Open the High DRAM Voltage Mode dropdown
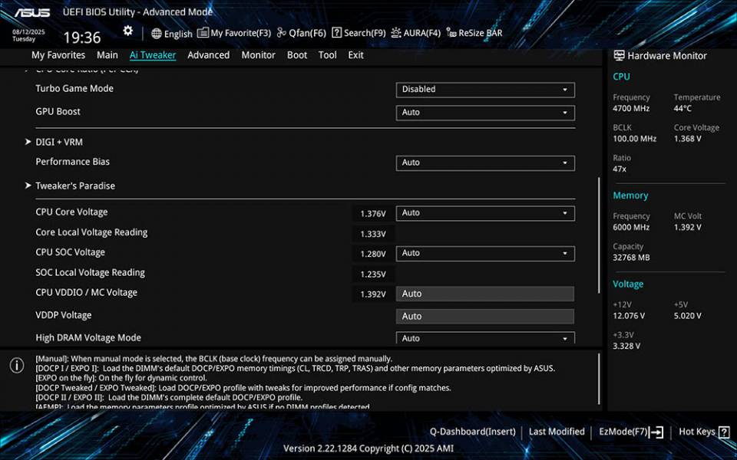Image resolution: width=737 pixels, height=460 pixels. [484, 338]
